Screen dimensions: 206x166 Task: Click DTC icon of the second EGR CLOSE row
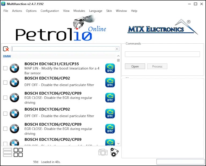click(x=110, y=129)
